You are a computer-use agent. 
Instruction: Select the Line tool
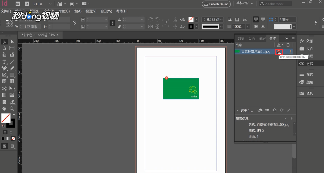click(x=12, y=62)
